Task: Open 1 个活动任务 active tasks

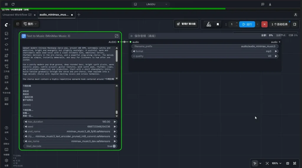Action: (280, 24)
